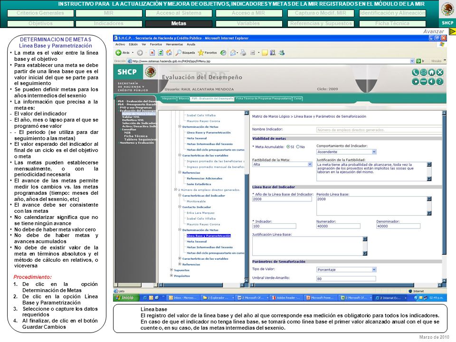This screenshot has width=456, height=342.
Task: Click the Denominador input field
Action: click(x=398, y=226)
